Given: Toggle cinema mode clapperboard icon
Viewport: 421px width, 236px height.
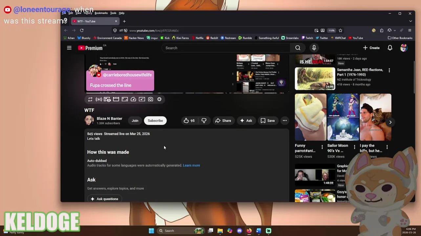Looking at the screenshot, I should coord(116,99).
